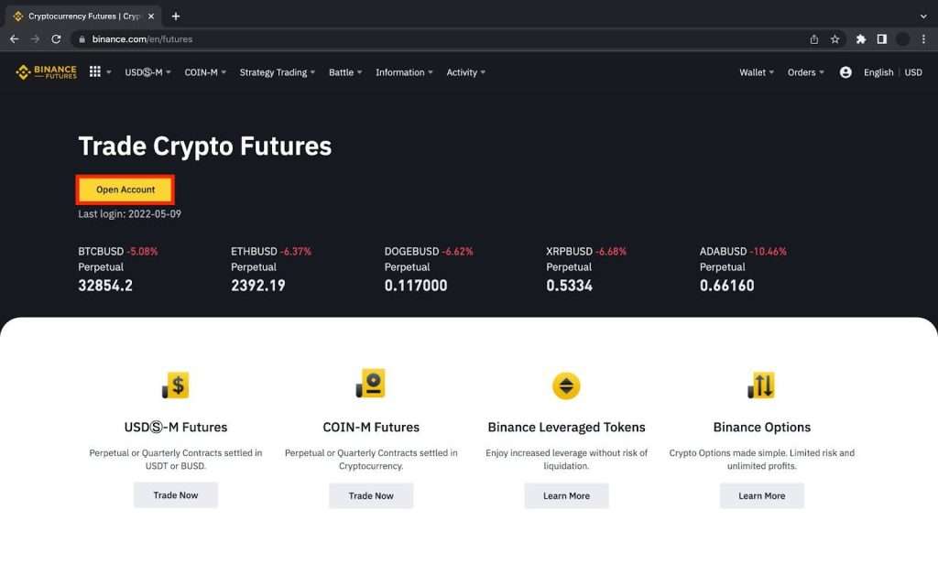
Task: Expand the USDⓈ-M dropdown menu
Action: click(x=147, y=72)
